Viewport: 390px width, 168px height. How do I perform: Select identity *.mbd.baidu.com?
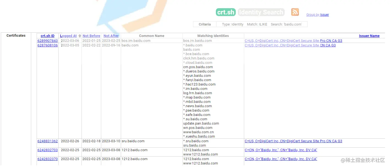[x=197, y=102]
